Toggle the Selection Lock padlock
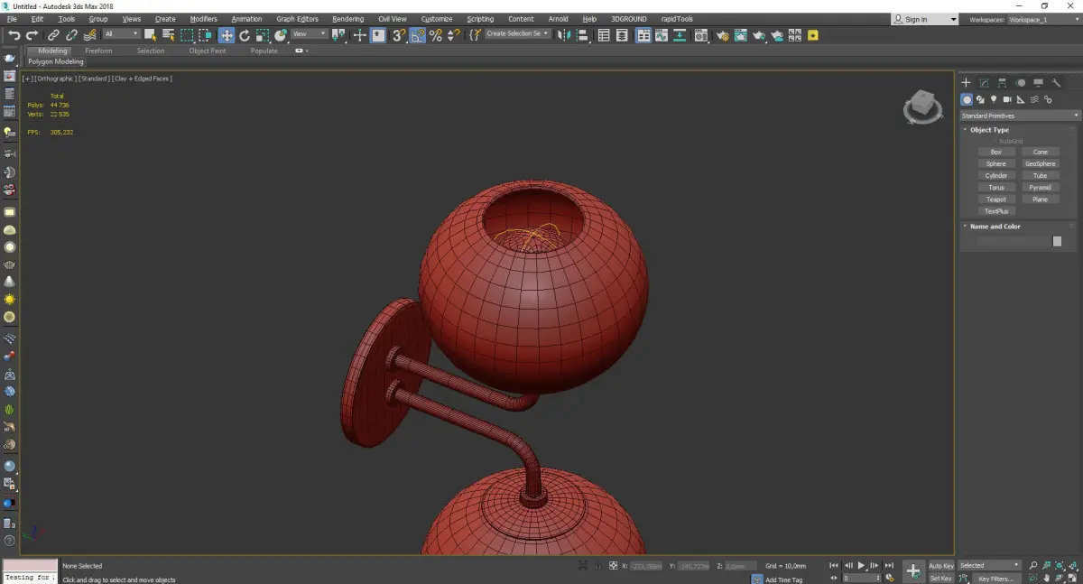The image size is (1083, 584). pyautogui.click(x=597, y=566)
